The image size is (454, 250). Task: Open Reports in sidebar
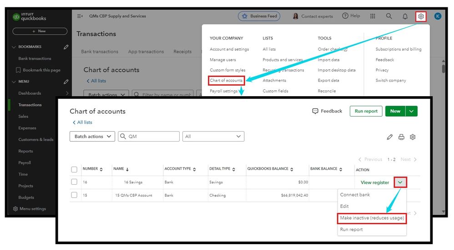coord(25,151)
